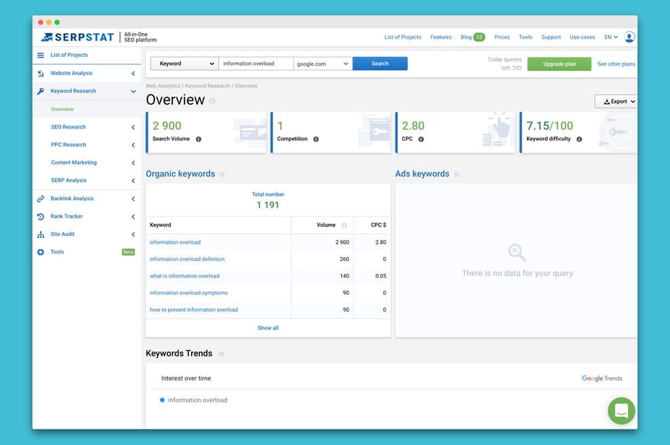Click the Competition info icon
Viewport: 670px width, 445px height.
pos(316,139)
